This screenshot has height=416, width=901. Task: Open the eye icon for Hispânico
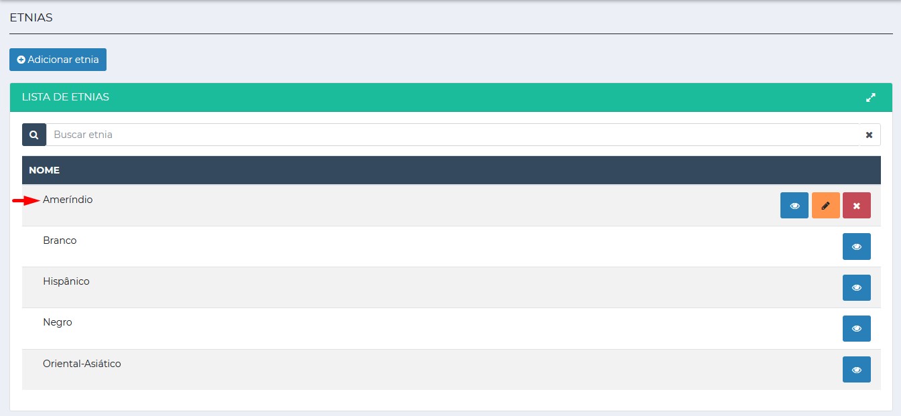pyautogui.click(x=856, y=287)
